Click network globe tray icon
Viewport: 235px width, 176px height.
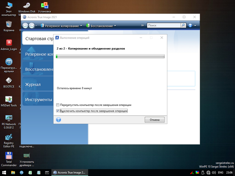tap(208, 173)
